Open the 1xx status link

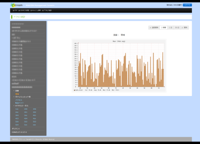(x=17, y=109)
